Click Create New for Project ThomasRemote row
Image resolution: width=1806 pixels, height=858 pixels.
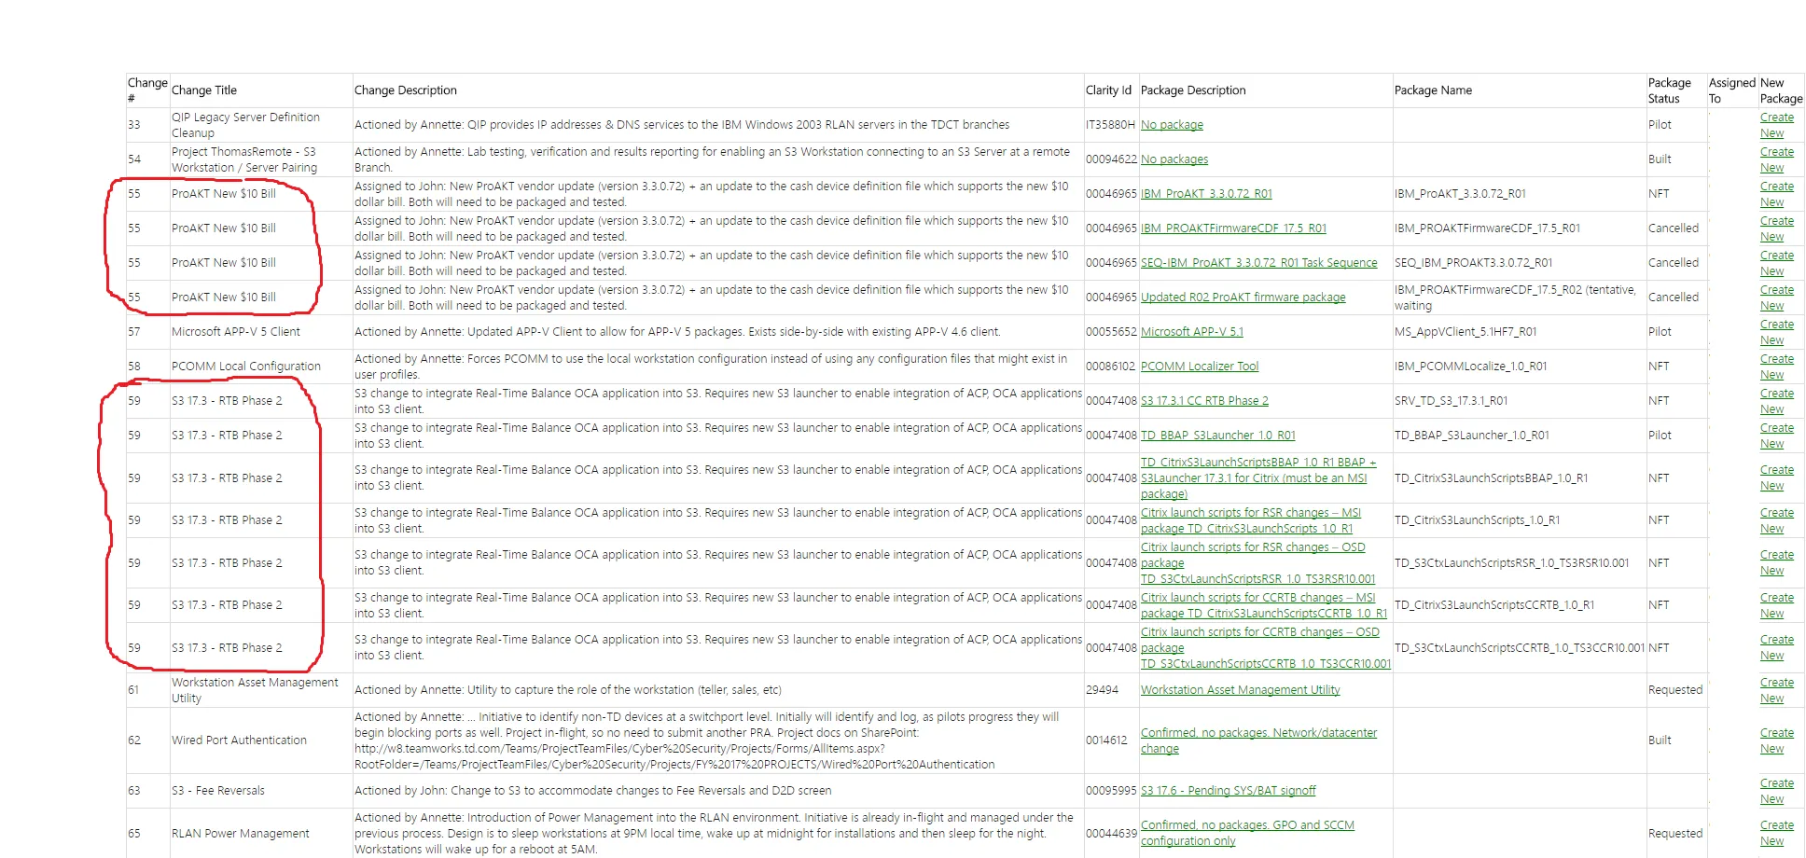click(1776, 159)
